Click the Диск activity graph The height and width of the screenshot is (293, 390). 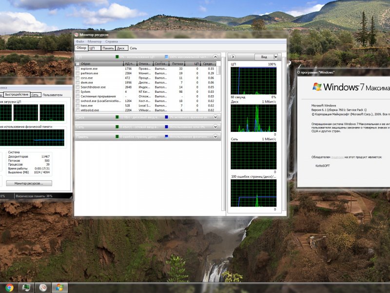(x=253, y=118)
